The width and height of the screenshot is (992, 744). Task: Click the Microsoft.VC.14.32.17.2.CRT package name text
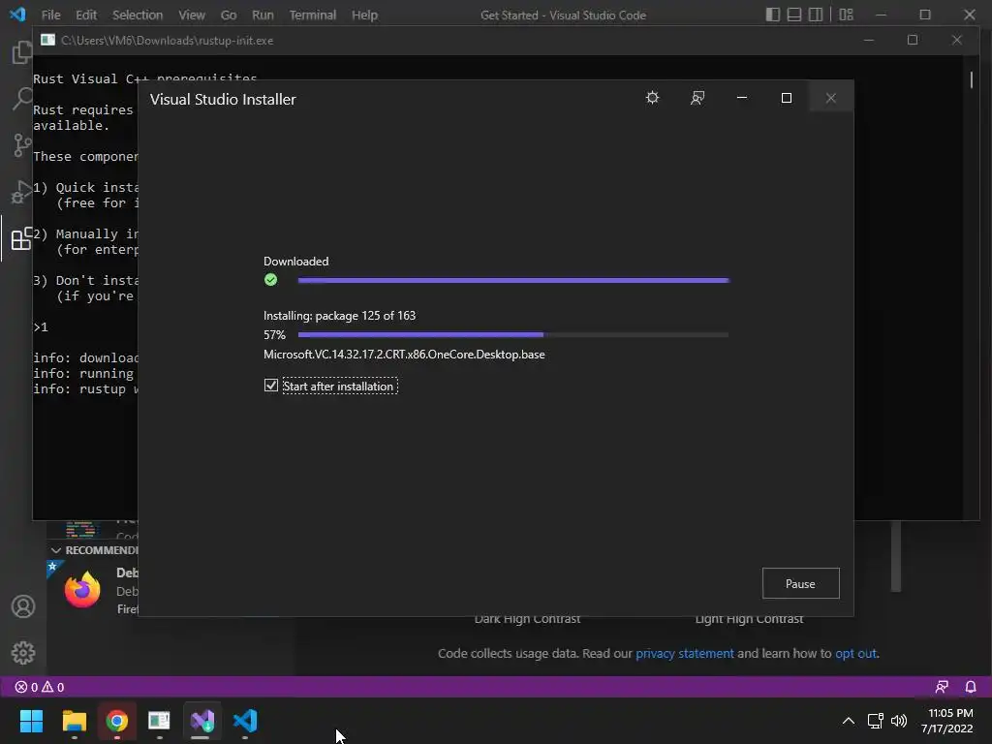pos(404,355)
